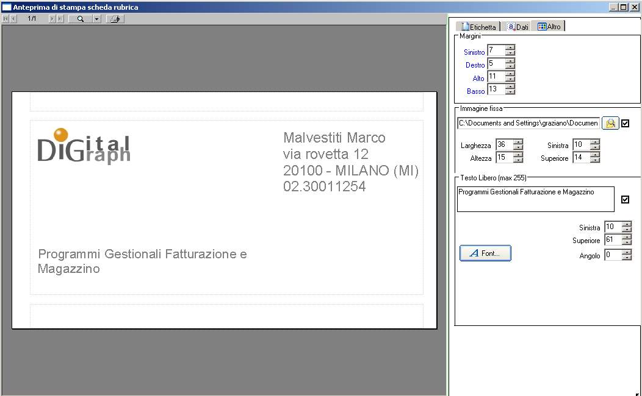
Task: Open the Font dialog button
Action: coord(485,253)
